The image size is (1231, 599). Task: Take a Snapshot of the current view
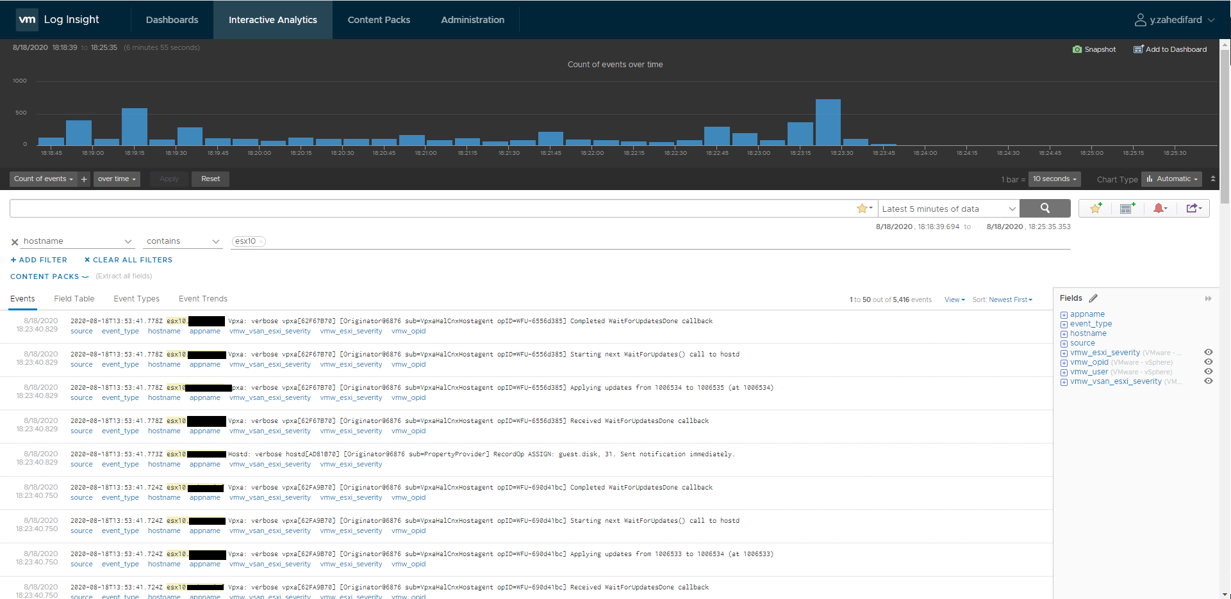pyautogui.click(x=1094, y=49)
